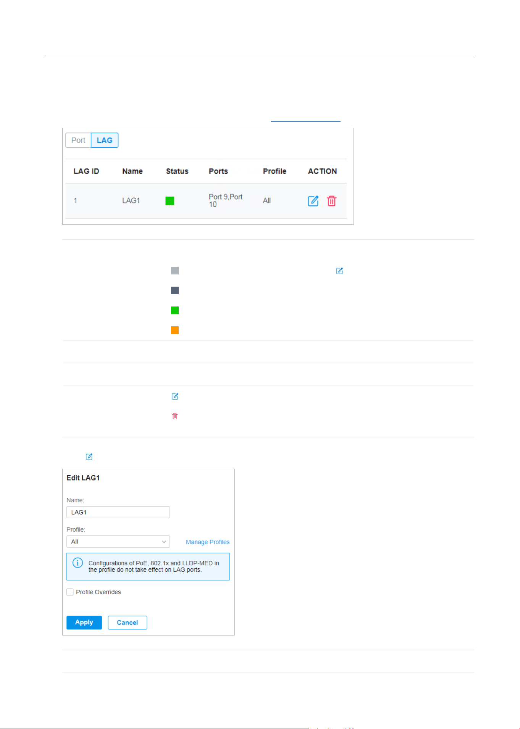Image resolution: width=520 pixels, height=729 pixels.
Task: Click the Name input field containing LAG1
Action: coord(118,512)
